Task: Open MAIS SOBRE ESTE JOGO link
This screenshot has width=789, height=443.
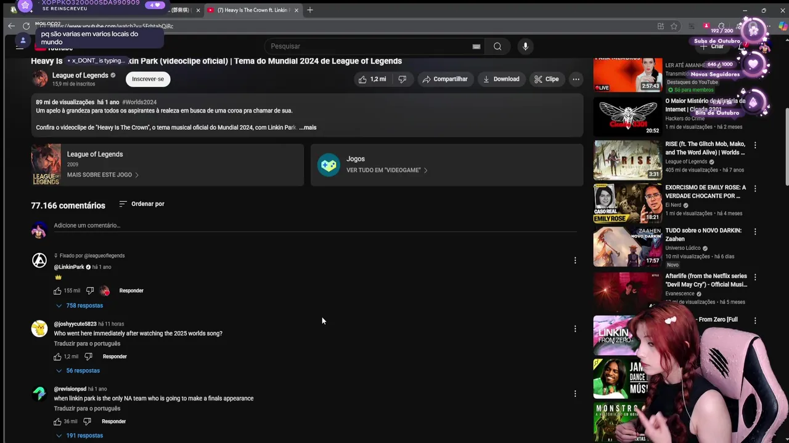Action: pos(102,175)
